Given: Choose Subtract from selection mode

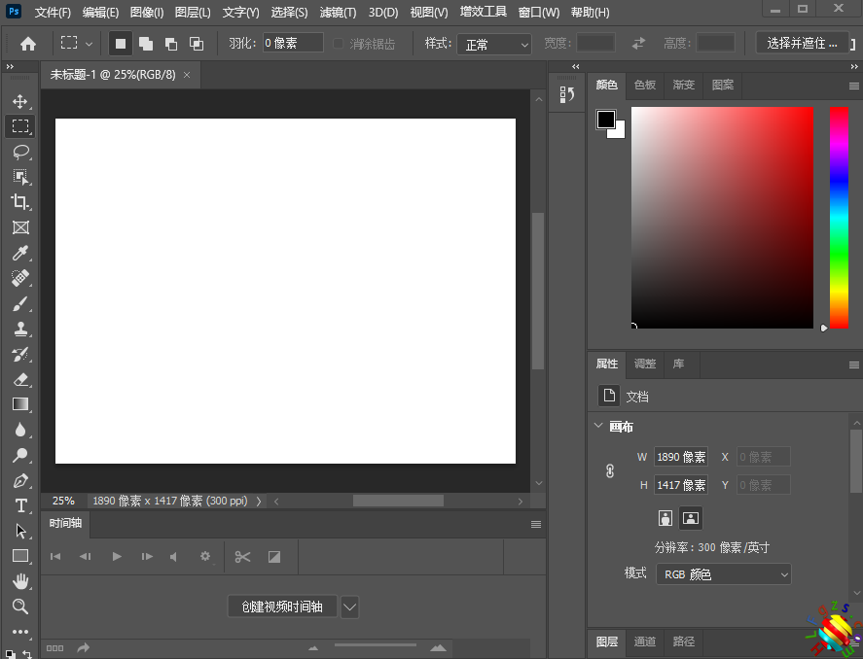Looking at the screenshot, I should click(171, 44).
